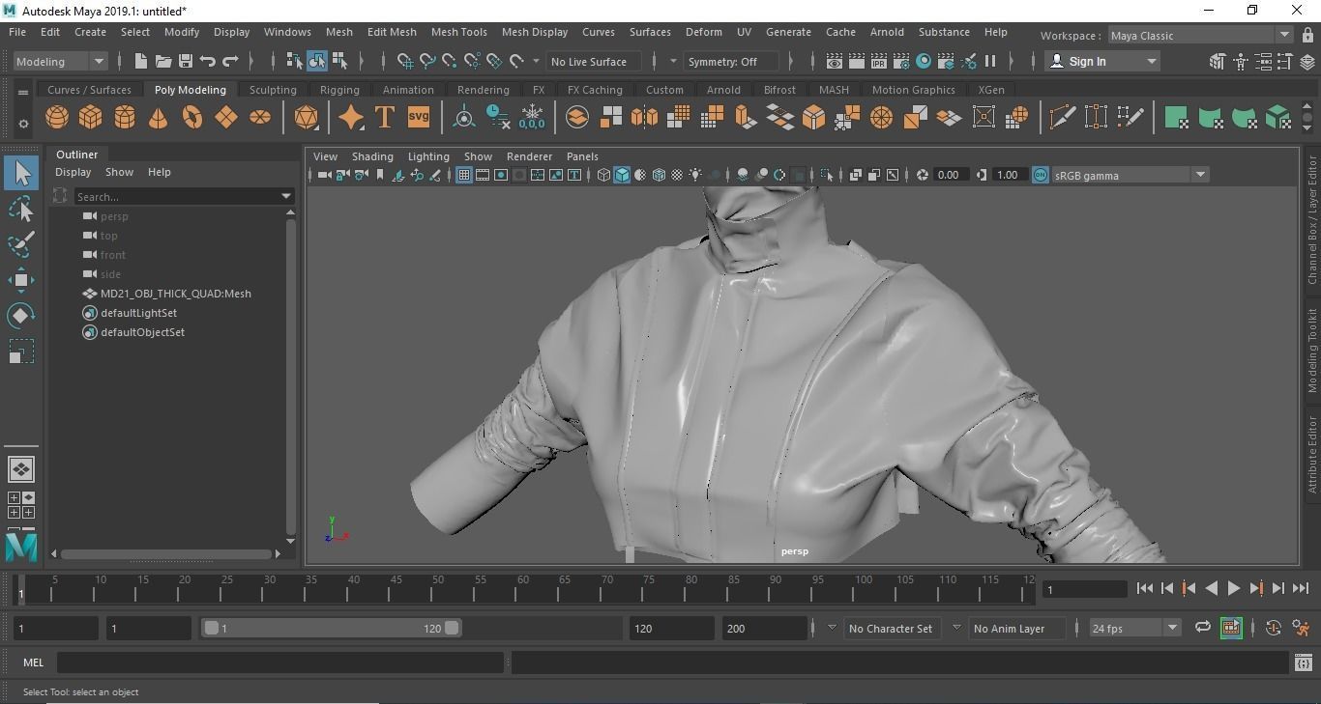Image resolution: width=1321 pixels, height=704 pixels.
Task: Activate the Move tool in the toolbox
Action: coord(21,280)
